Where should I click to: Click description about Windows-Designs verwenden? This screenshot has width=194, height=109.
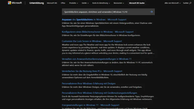(102, 87)
